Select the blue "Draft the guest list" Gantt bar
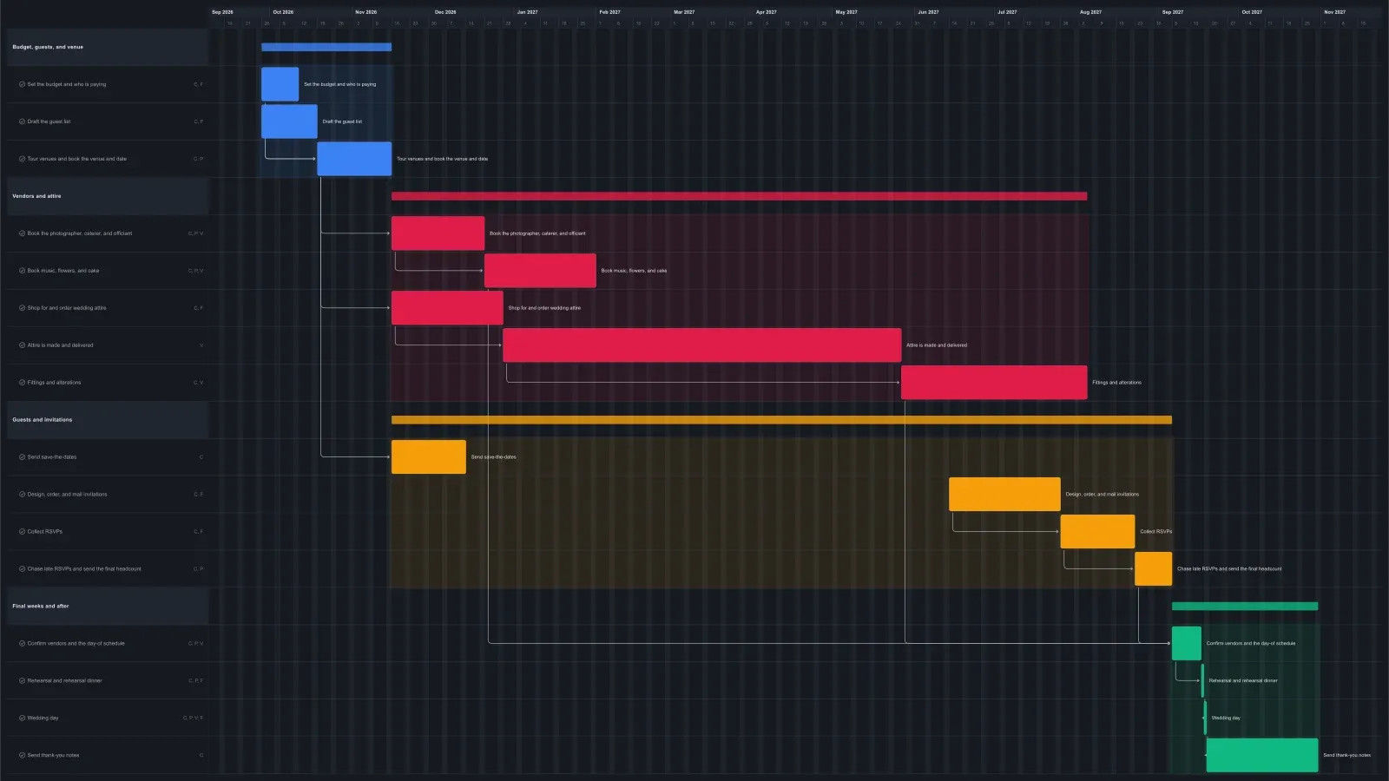This screenshot has height=781, width=1389. tap(289, 121)
